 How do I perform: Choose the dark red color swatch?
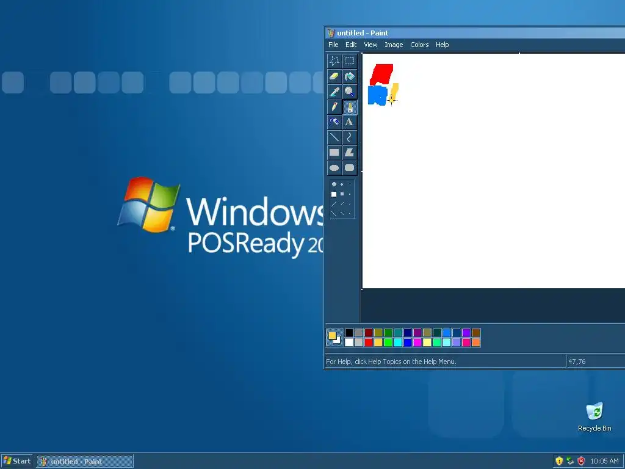(368, 333)
